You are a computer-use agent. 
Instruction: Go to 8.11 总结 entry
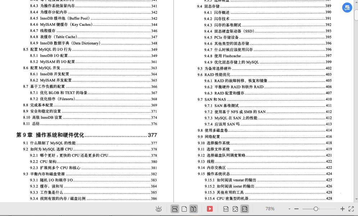pyautogui.click(x=90, y=123)
